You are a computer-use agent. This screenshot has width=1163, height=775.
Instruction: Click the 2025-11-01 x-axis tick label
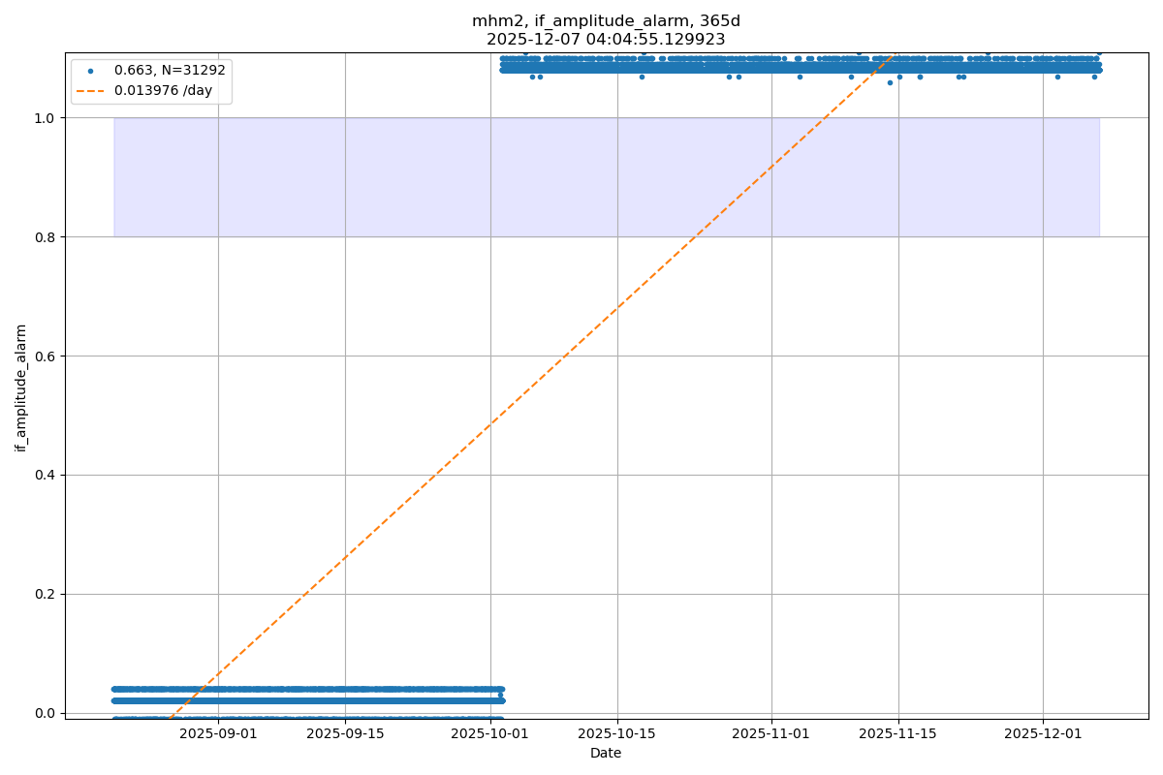pyautogui.click(x=771, y=734)
